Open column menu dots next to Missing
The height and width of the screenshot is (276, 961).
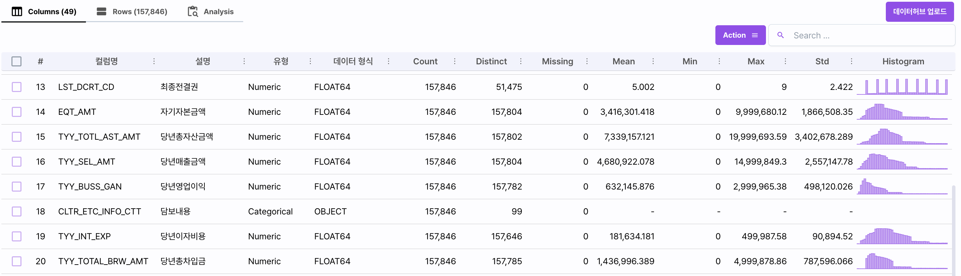coord(587,62)
